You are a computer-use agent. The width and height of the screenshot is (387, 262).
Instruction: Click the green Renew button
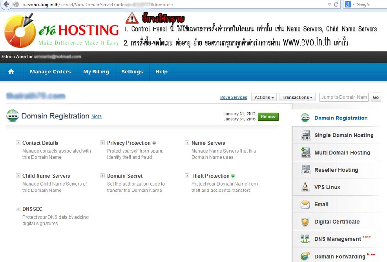[x=268, y=116]
